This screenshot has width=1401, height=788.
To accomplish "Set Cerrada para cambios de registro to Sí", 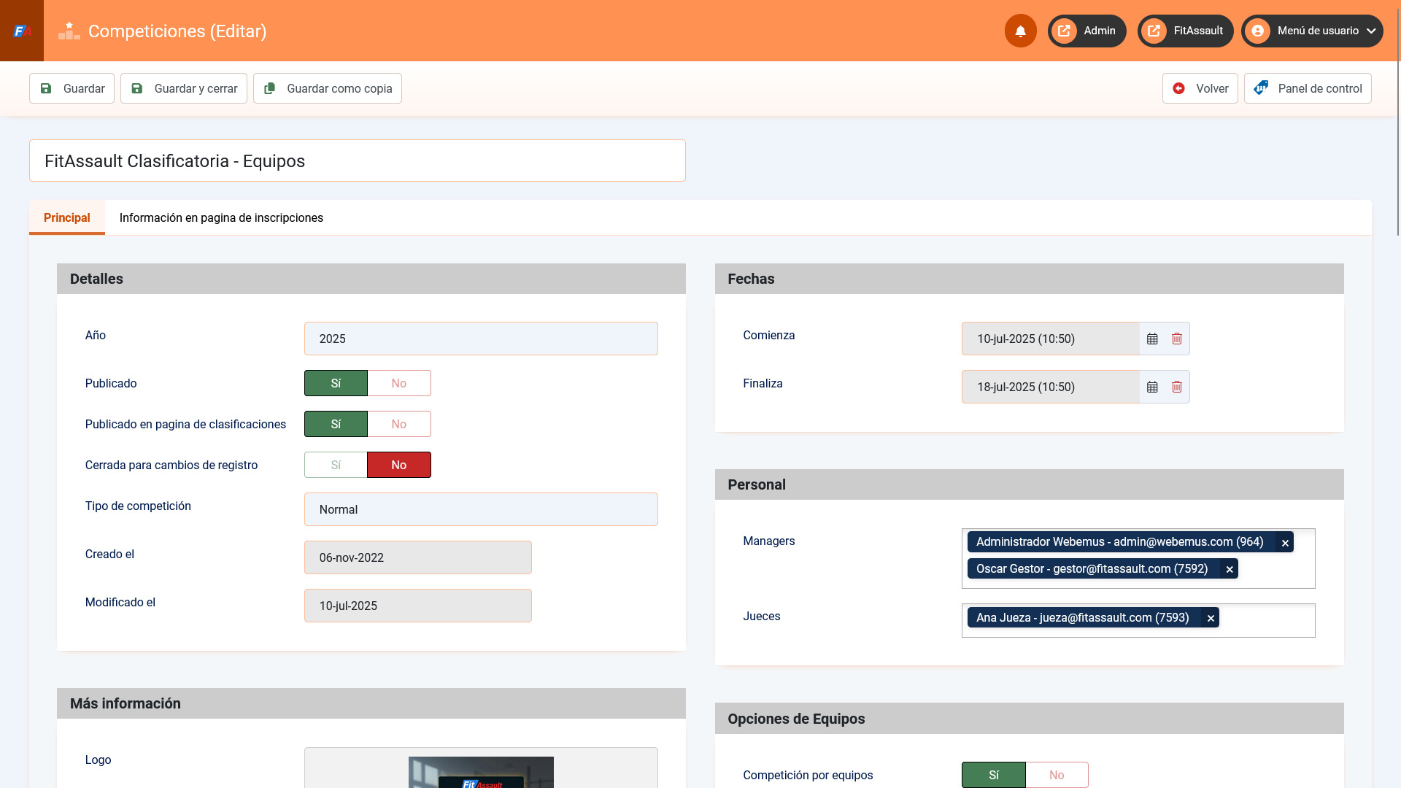I will click(x=336, y=465).
